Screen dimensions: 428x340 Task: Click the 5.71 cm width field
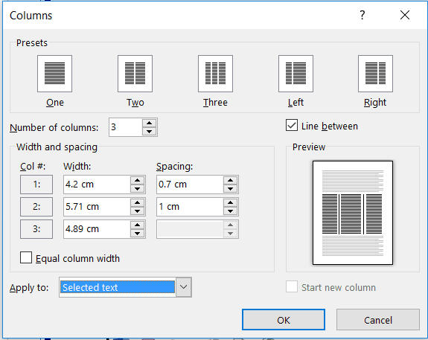point(97,207)
